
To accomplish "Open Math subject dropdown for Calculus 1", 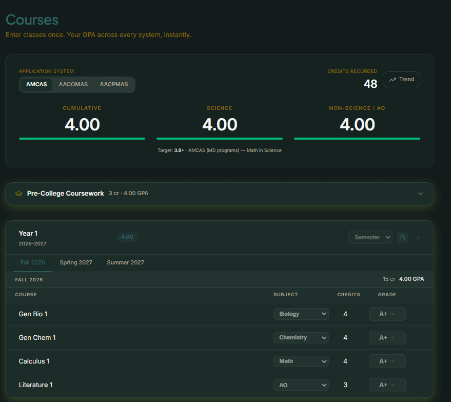I will 301,361.
